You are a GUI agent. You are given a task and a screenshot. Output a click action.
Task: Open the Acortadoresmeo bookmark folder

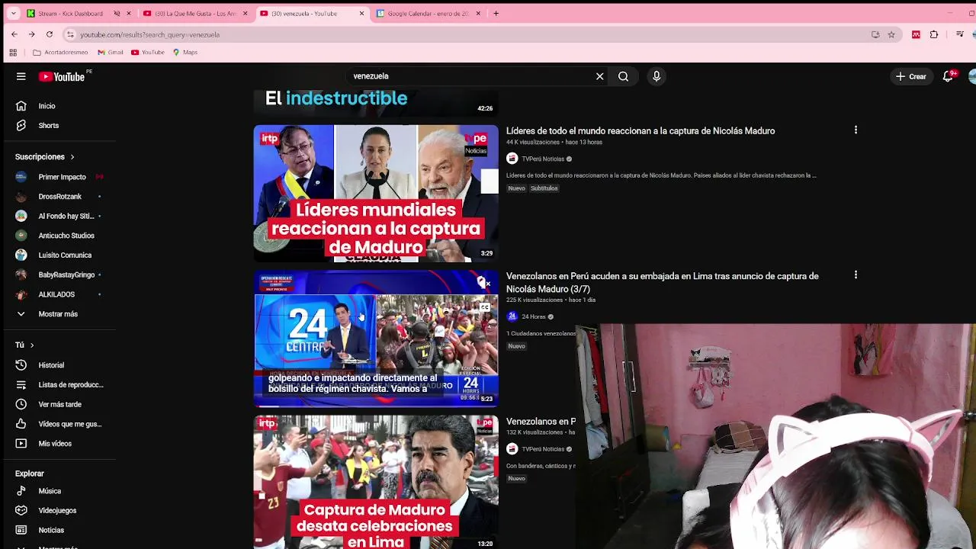pos(60,53)
